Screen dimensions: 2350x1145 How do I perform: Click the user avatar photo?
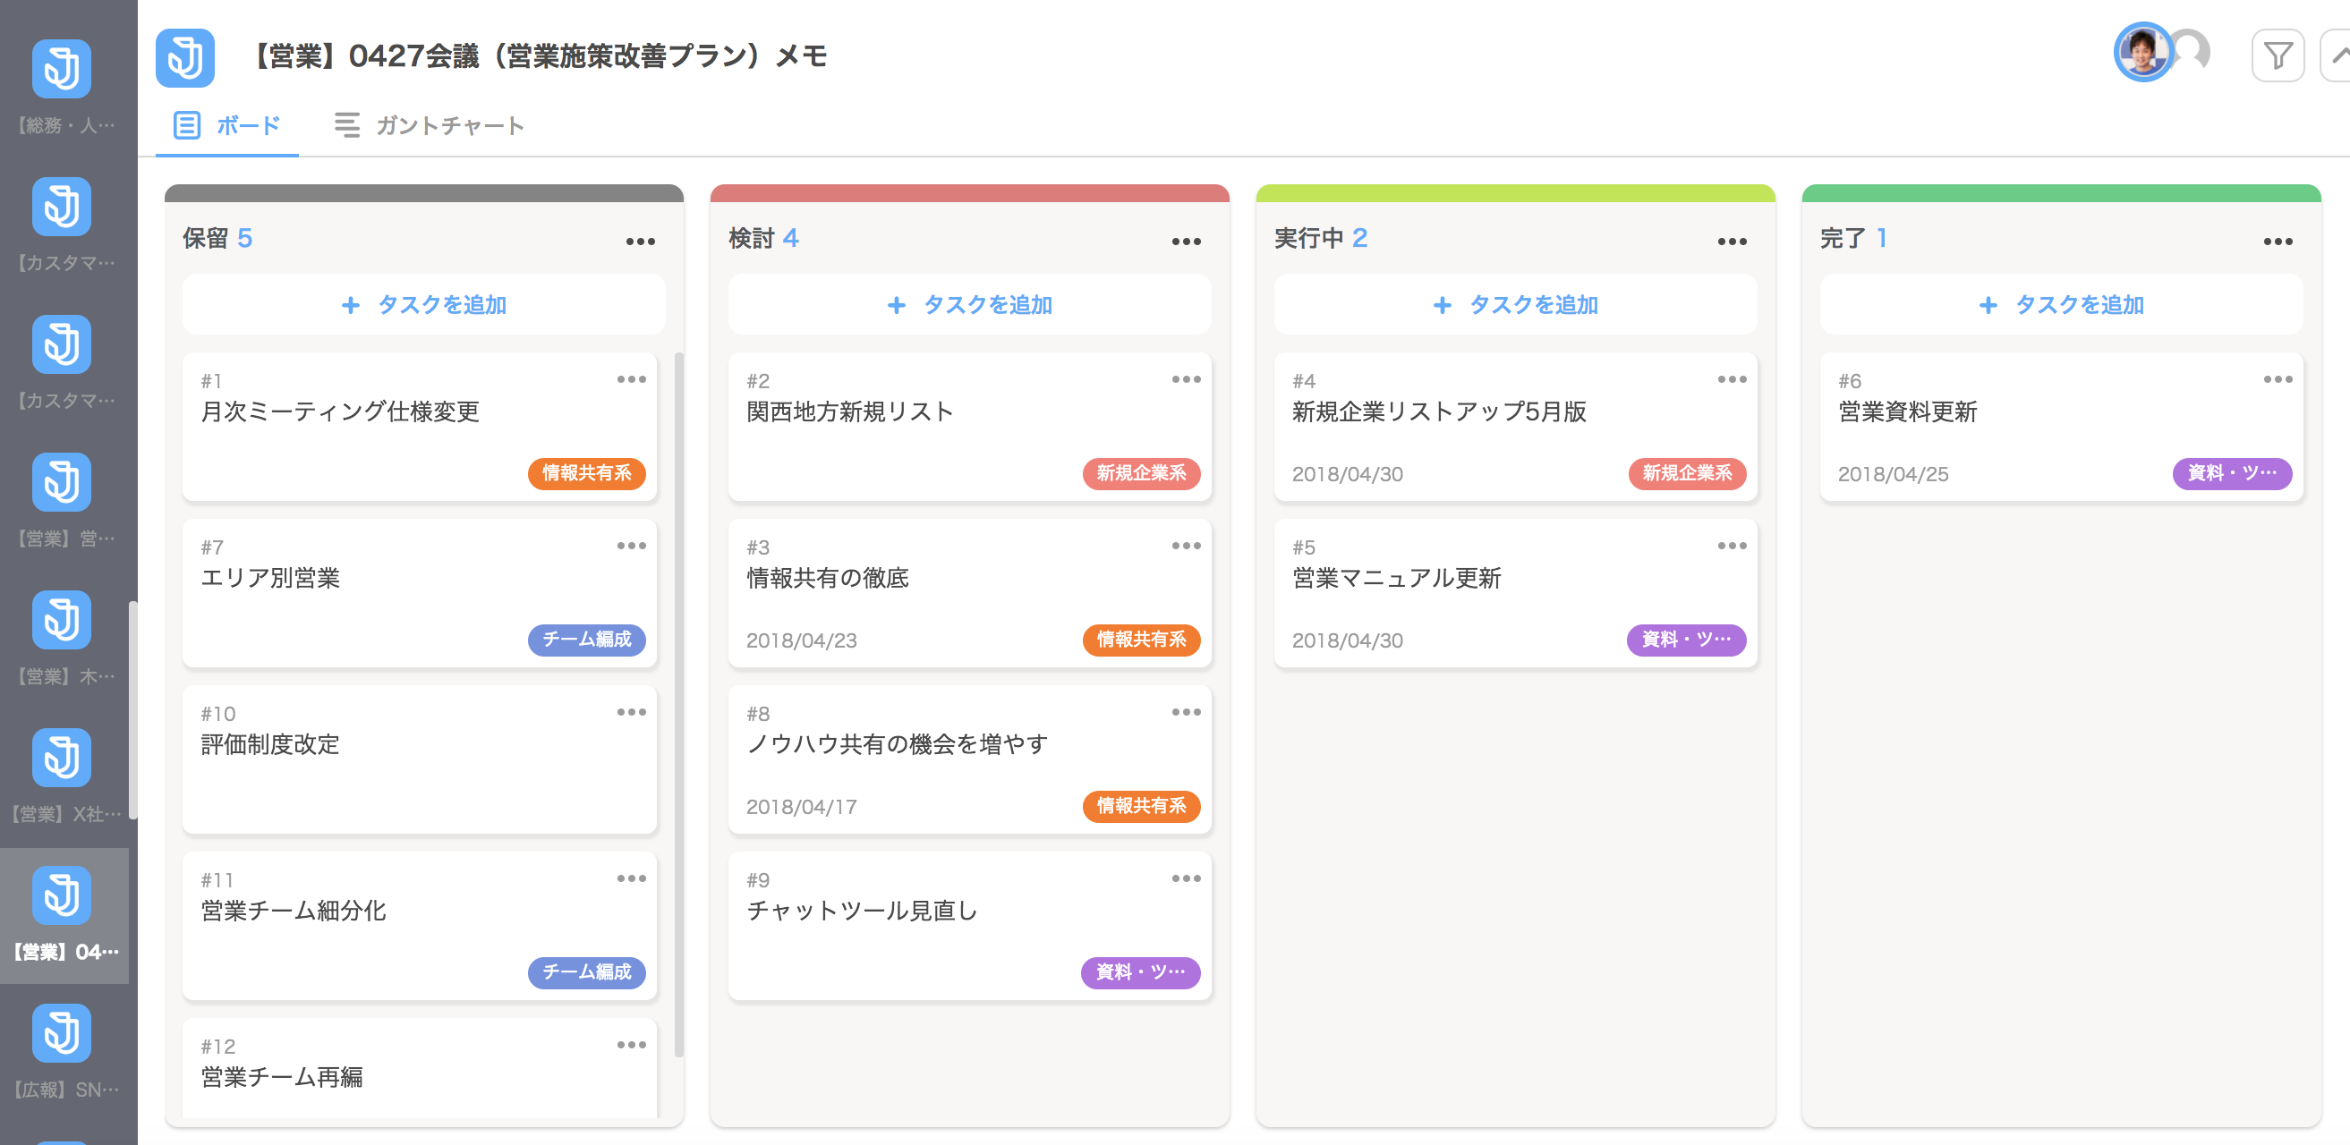tap(2143, 52)
